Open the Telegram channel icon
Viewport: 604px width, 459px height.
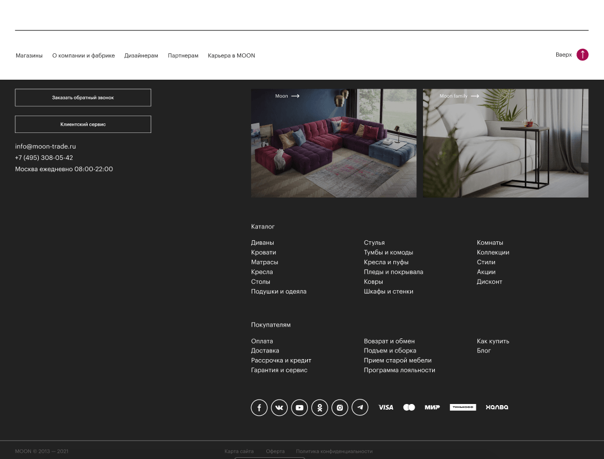point(360,408)
